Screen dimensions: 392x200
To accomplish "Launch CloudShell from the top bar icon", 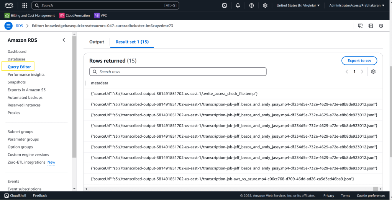I will [225, 5].
